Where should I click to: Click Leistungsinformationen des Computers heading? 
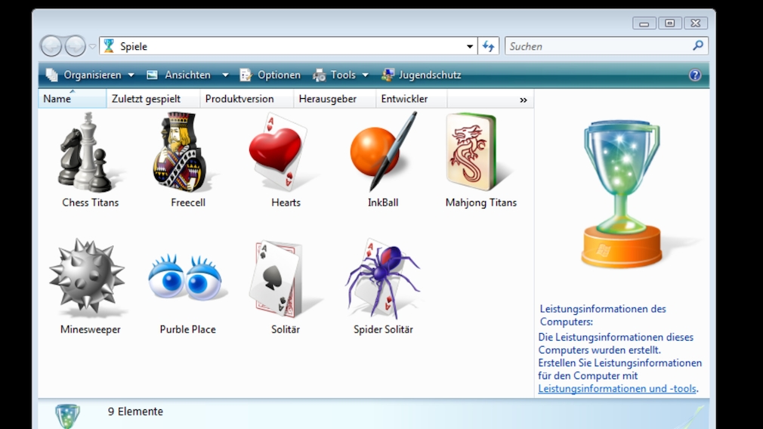pos(603,315)
